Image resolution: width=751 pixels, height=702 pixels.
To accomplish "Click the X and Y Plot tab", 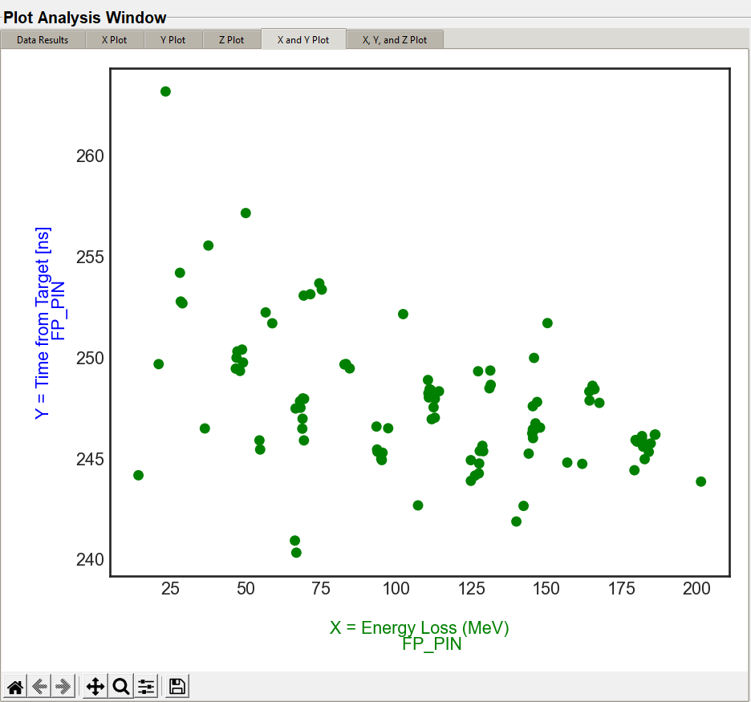I will point(303,39).
